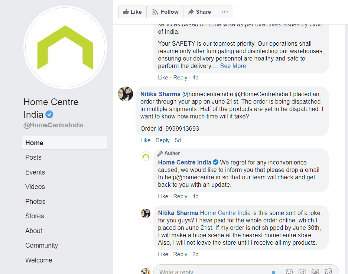
Task: Attach a photo using the camera icon
Action: tap(302, 271)
